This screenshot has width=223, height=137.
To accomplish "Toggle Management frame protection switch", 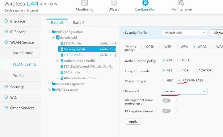I will 169,101.
